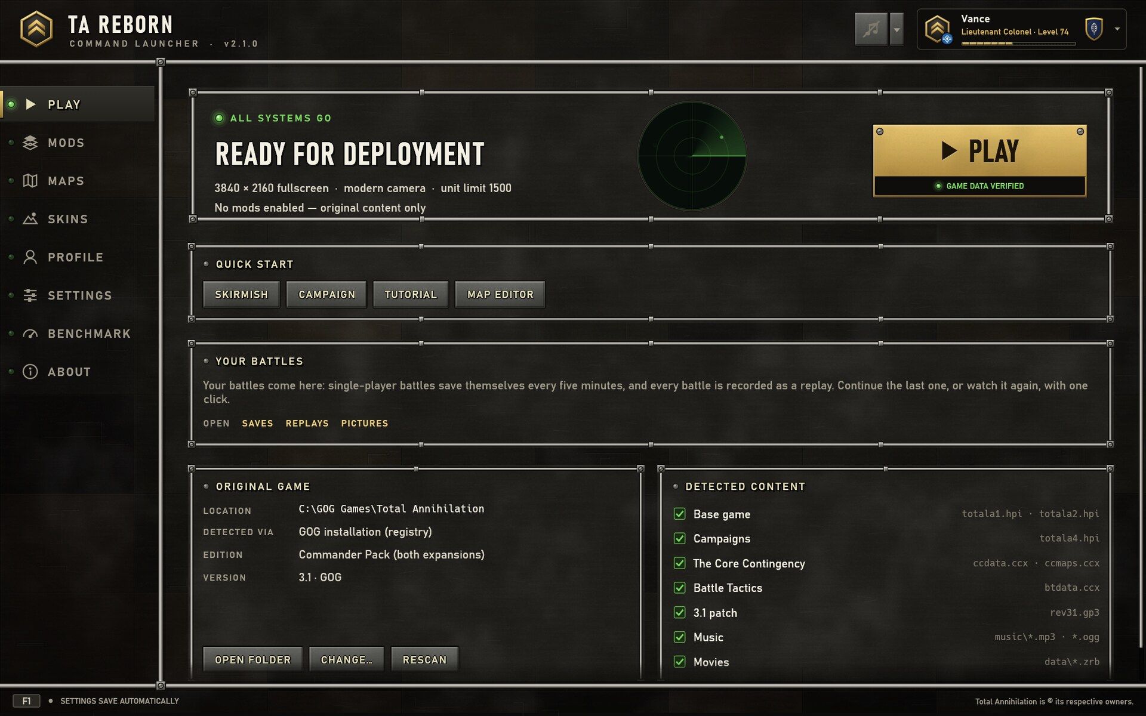Click Vance's rank insignia avatar
1146x716 pixels.
pos(938,29)
